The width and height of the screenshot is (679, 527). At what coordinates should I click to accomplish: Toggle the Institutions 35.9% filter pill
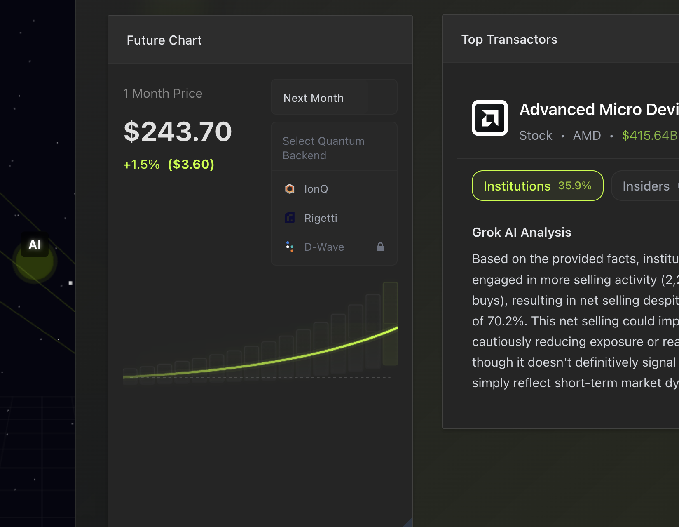click(537, 186)
